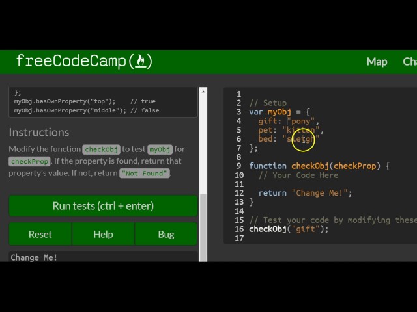This screenshot has width=417, height=312.
Task: Reset the challenge code
Action: [x=40, y=234]
